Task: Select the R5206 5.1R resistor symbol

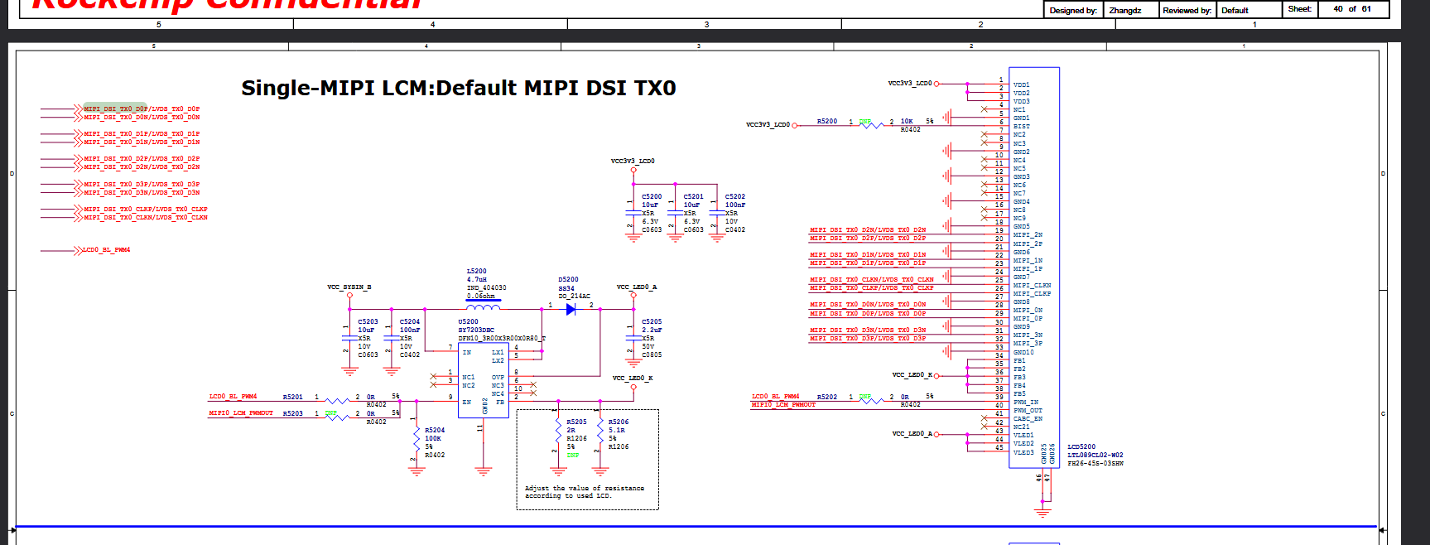Action: [x=600, y=434]
